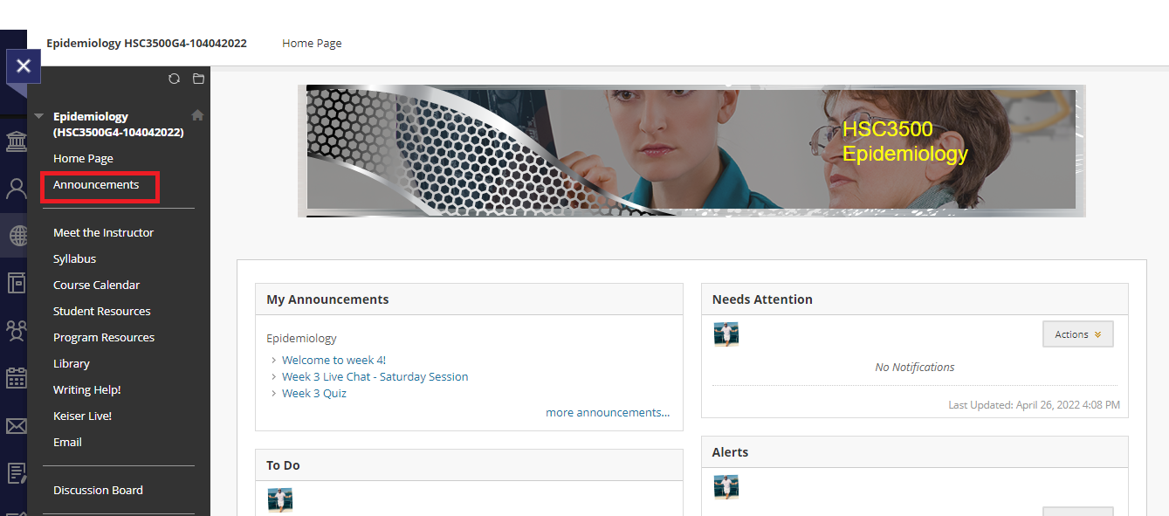Click the Home Page breadcrumb
Image resolution: width=1169 pixels, height=516 pixels.
312,43
